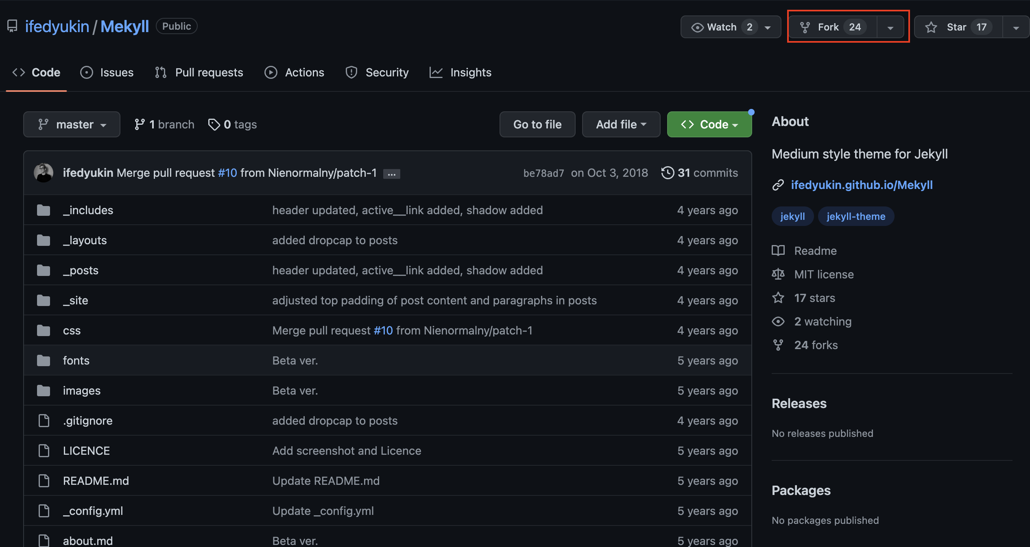The image size is (1030, 547).
Task: Open ifedyukin.github.io/Mekyll link
Action: [x=862, y=185]
